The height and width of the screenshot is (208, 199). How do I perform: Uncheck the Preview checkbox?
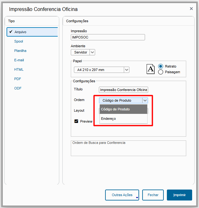pyautogui.click(x=76, y=121)
